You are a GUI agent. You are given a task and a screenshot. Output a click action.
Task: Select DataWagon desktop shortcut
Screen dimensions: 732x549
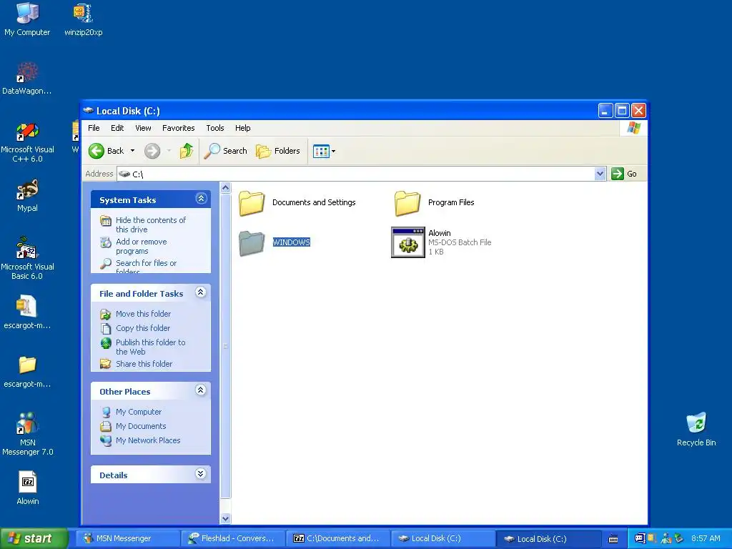27,79
